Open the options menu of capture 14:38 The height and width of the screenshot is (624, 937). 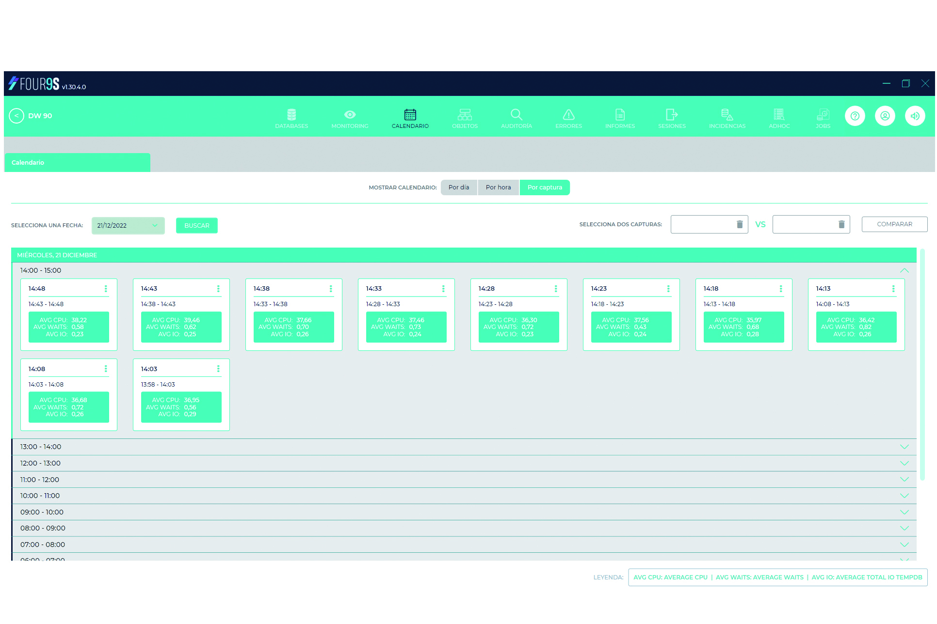[x=331, y=289]
